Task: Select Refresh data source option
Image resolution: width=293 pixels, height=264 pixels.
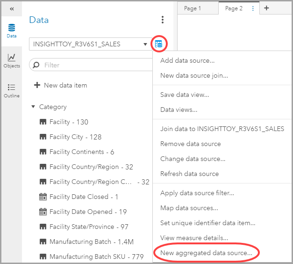Action: 189,174
